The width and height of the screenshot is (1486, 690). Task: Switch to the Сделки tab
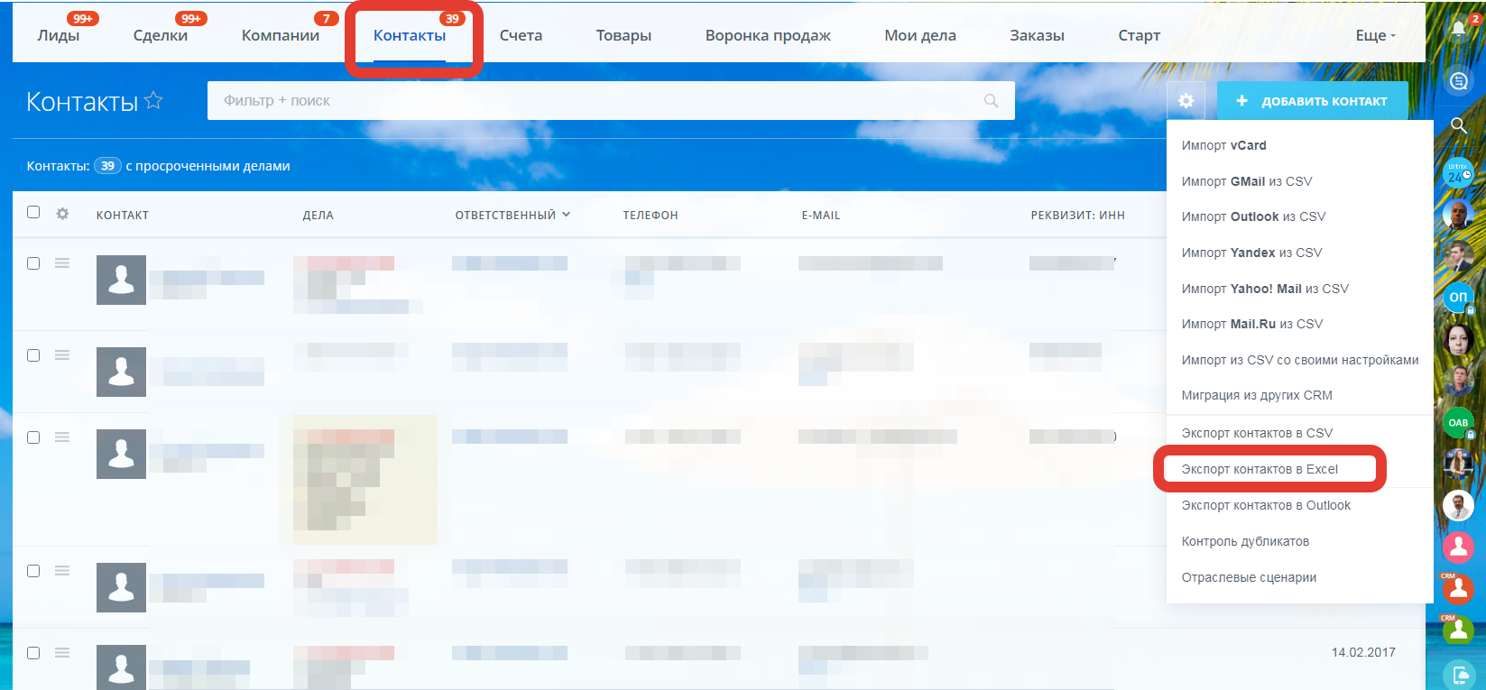pyautogui.click(x=161, y=36)
